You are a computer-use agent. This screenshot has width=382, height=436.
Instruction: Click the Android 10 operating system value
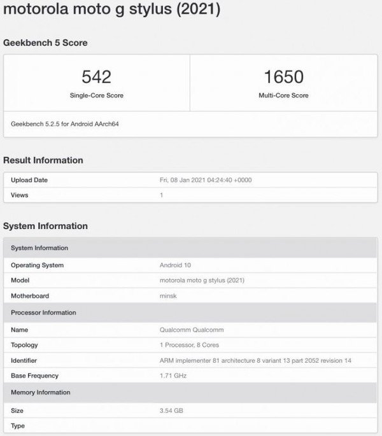(175, 265)
